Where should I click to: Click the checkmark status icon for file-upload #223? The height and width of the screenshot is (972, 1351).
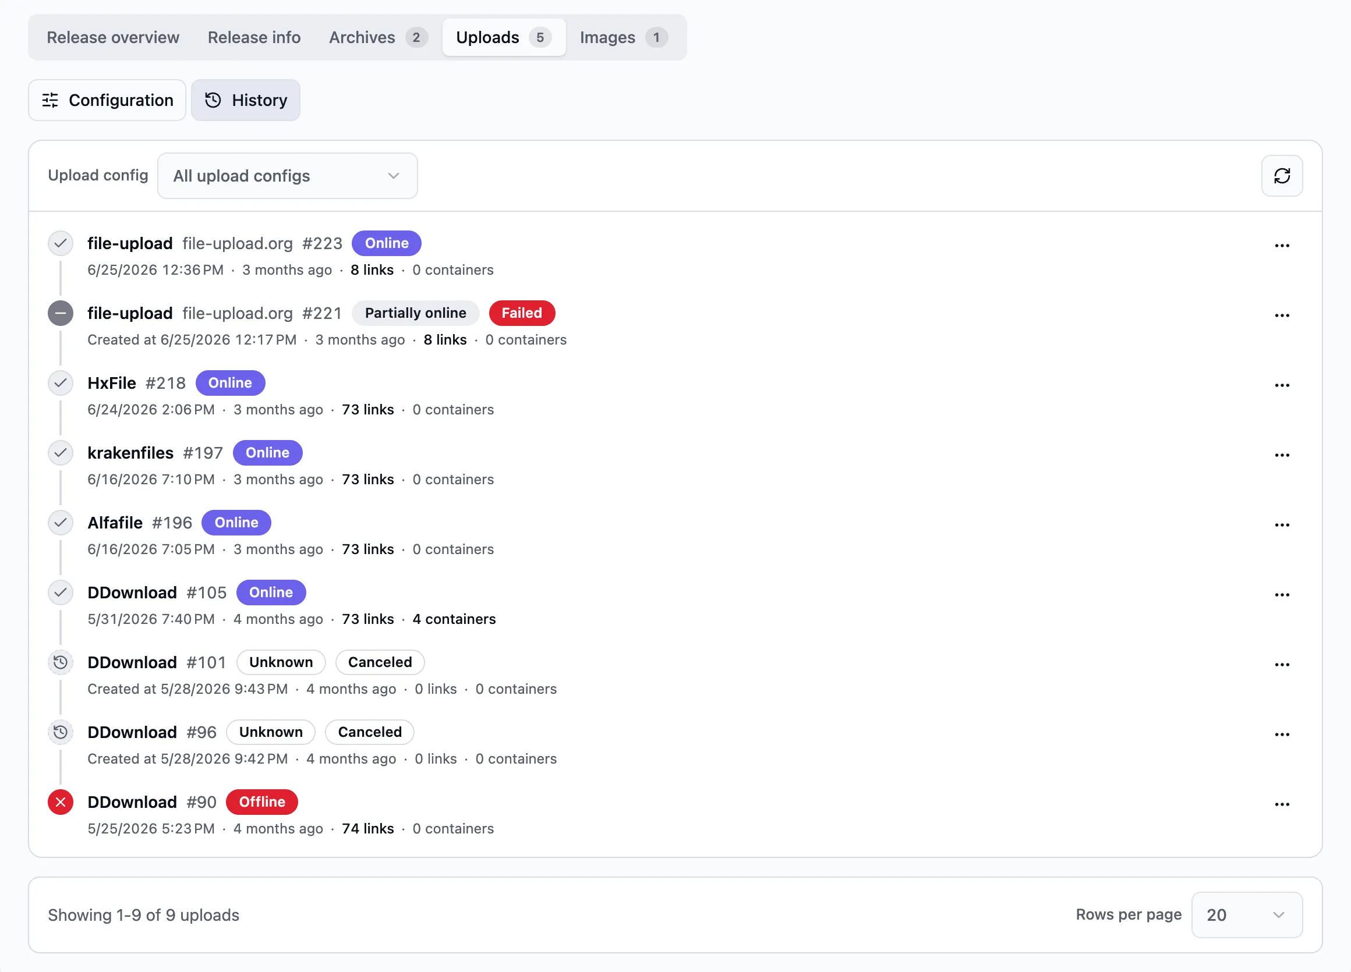(60, 243)
